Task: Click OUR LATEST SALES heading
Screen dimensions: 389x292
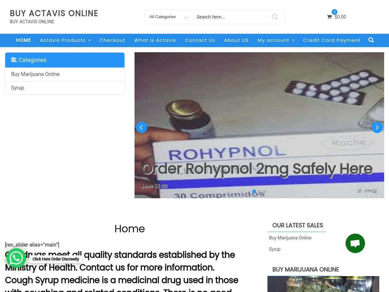Action: pos(298,225)
